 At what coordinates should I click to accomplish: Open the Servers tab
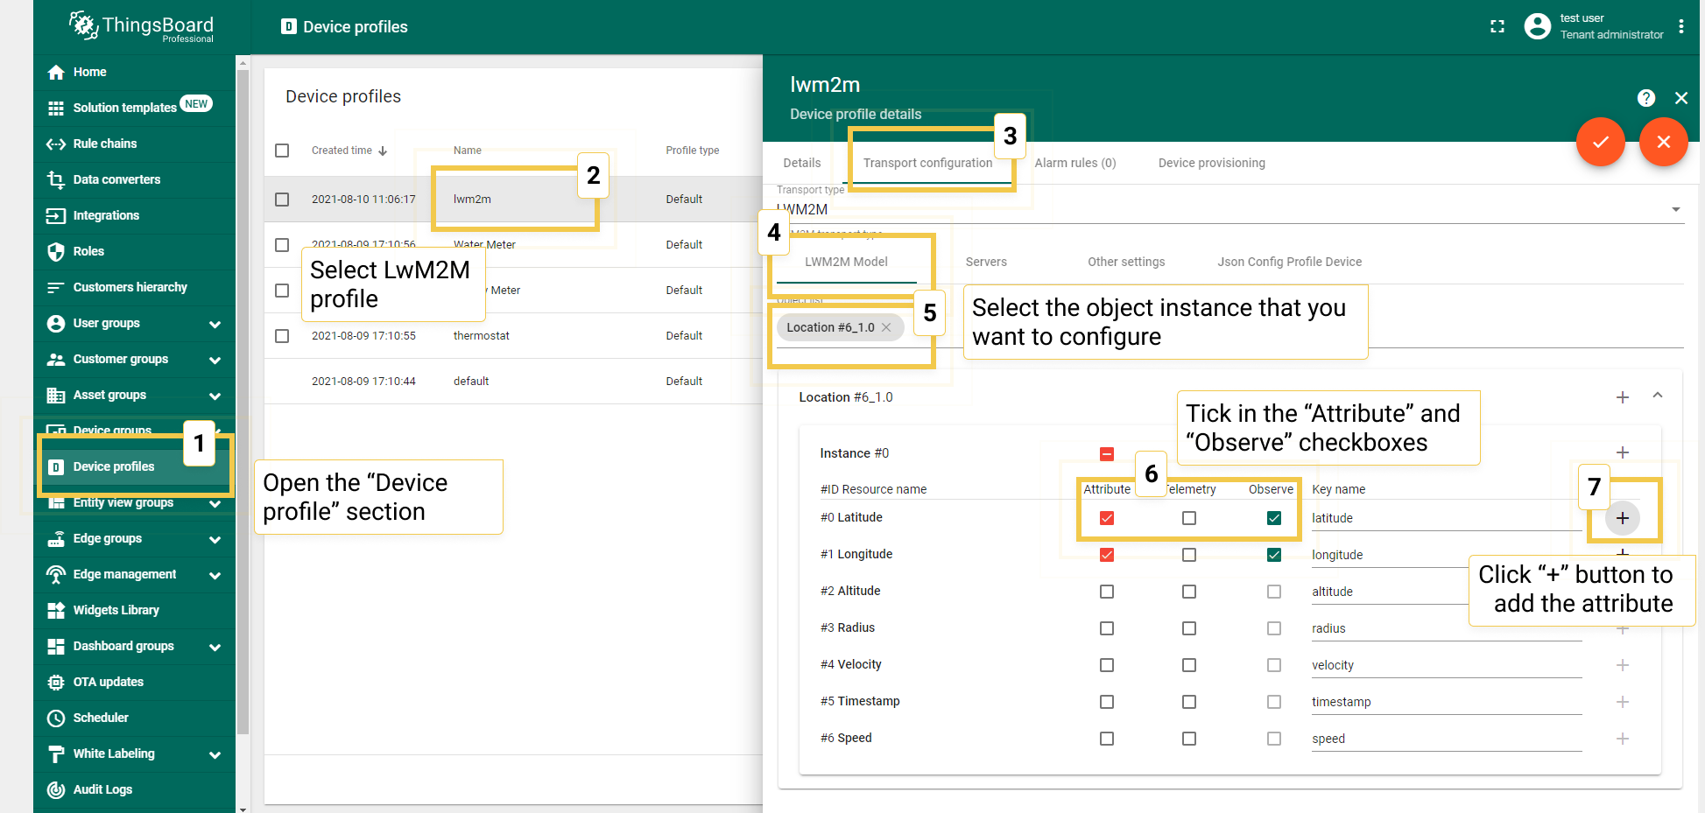(x=985, y=262)
